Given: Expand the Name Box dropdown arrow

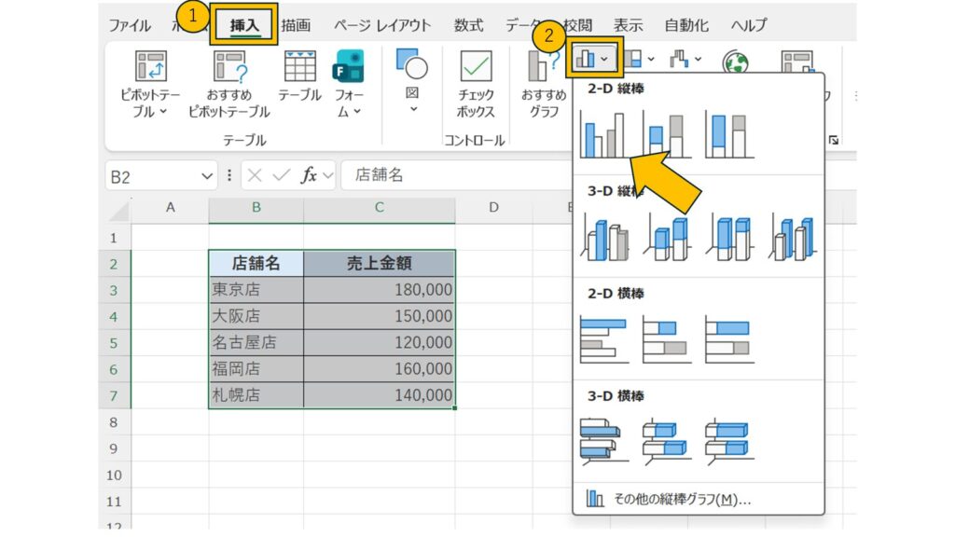Looking at the screenshot, I should coord(208,175).
